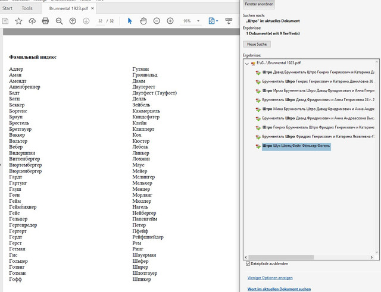Click the Neue Suche button
This screenshot has height=292, width=381.
click(257, 44)
